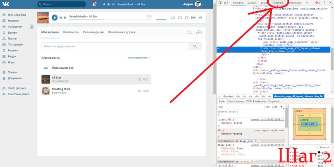Open the DevTools Network tab
Screen dimensions: 334x167
(x=278, y=3)
